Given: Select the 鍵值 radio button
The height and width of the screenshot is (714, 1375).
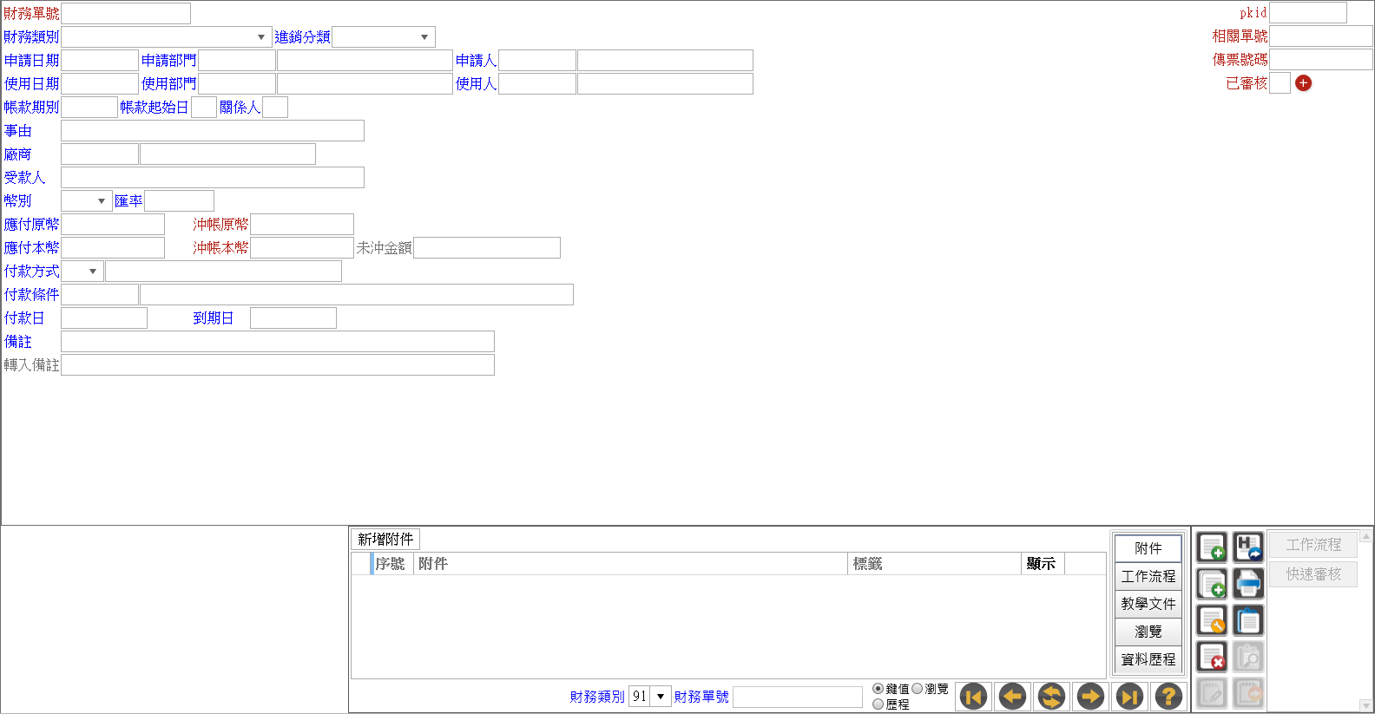Looking at the screenshot, I should point(878,689).
